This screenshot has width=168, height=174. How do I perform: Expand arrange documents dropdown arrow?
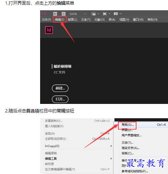121,14
